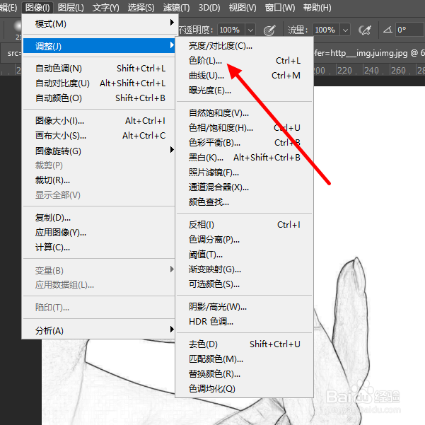Viewport: 425px width, 425px height.
Task: Open 图像大小(I)... dialog
Action: click(x=99, y=121)
